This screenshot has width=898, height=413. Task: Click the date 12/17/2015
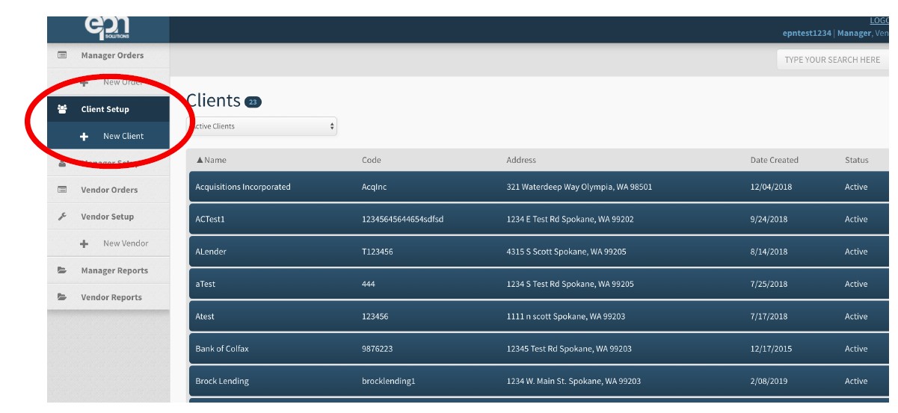pyautogui.click(x=771, y=349)
